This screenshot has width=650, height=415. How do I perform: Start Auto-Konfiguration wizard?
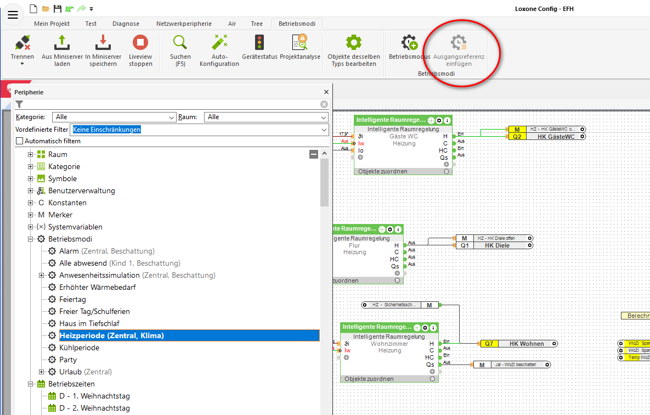[219, 43]
